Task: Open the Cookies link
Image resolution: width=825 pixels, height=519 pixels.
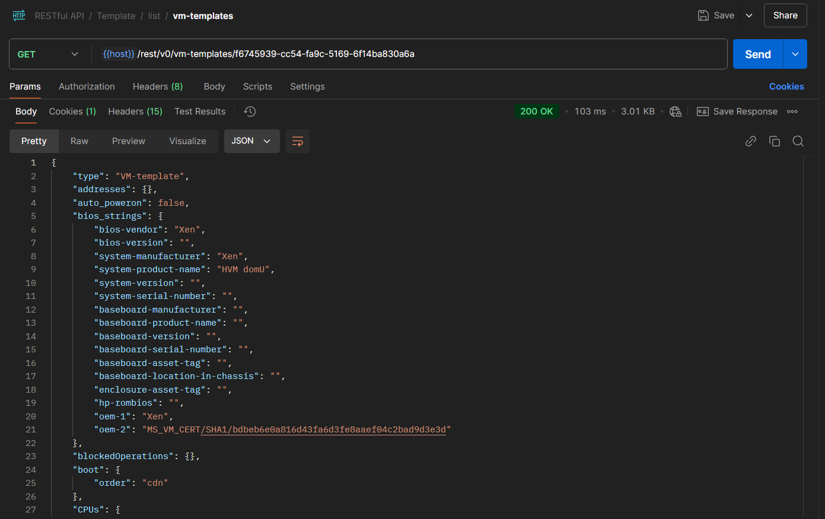Action: point(786,87)
